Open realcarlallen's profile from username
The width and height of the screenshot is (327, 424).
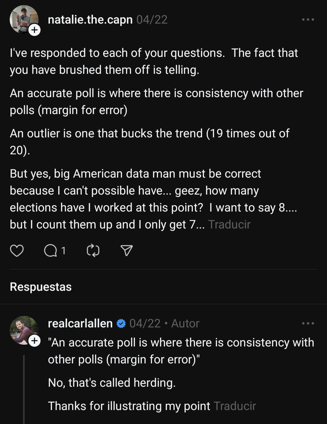[80, 324]
